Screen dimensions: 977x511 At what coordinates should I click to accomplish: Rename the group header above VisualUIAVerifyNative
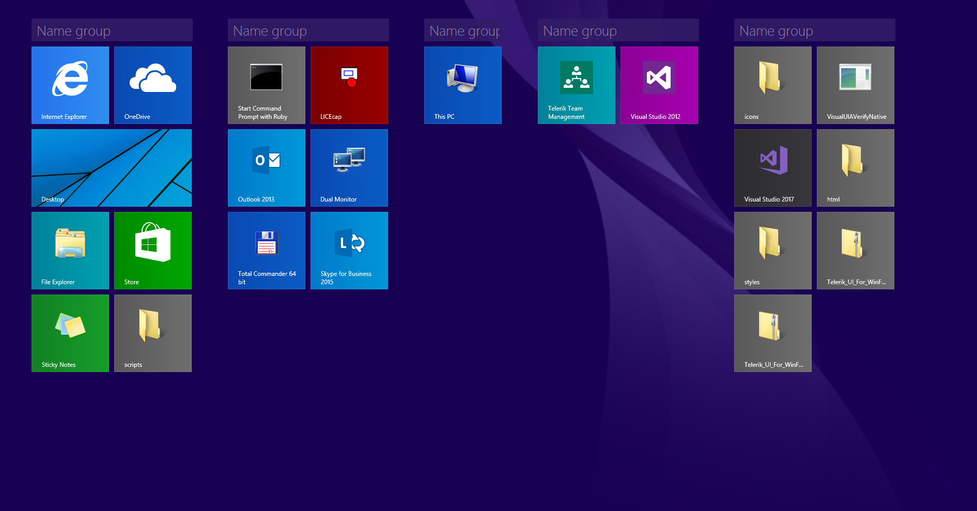point(815,30)
